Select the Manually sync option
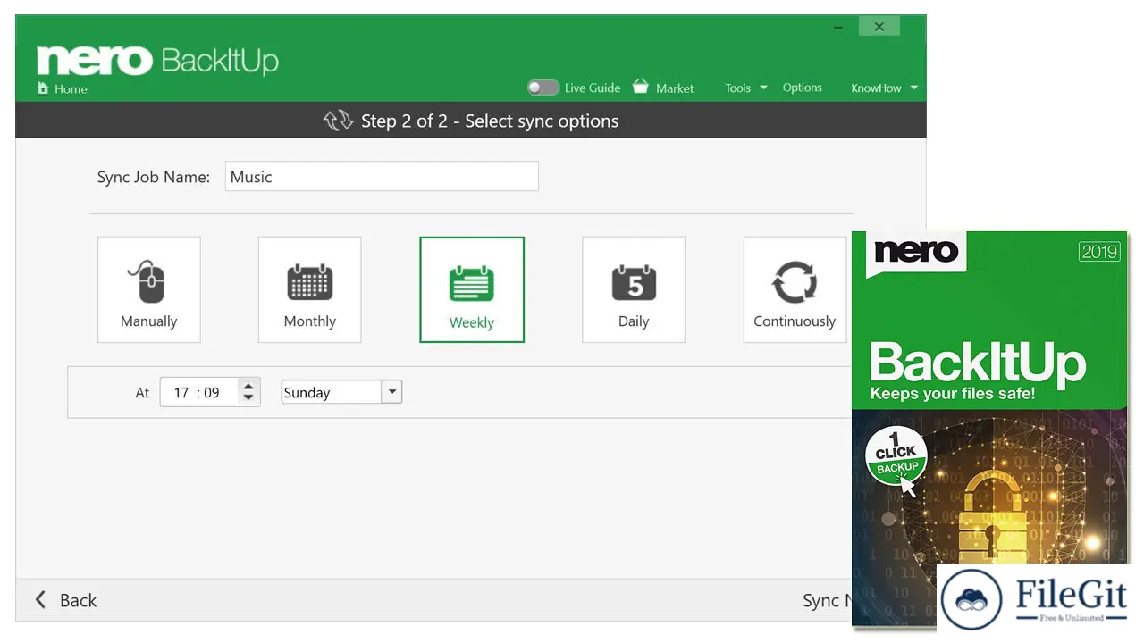Screen dimensions: 1144x643 point(149,289)
